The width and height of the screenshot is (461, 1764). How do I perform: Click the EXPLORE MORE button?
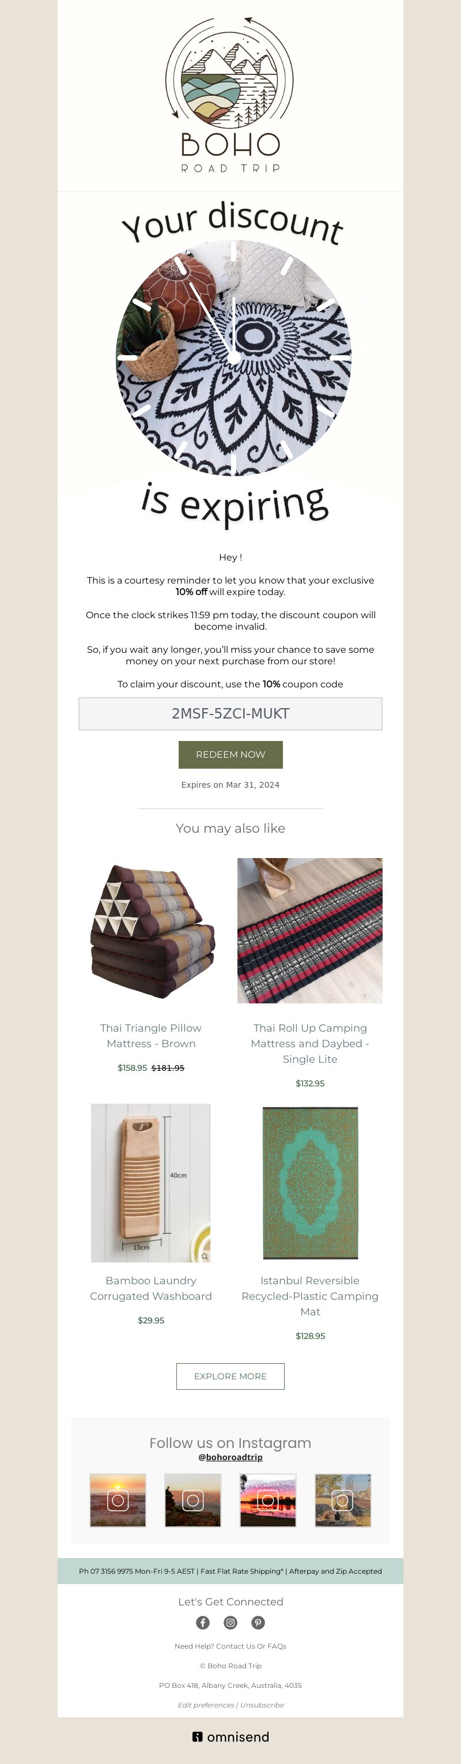click(x=231, y=1376)
